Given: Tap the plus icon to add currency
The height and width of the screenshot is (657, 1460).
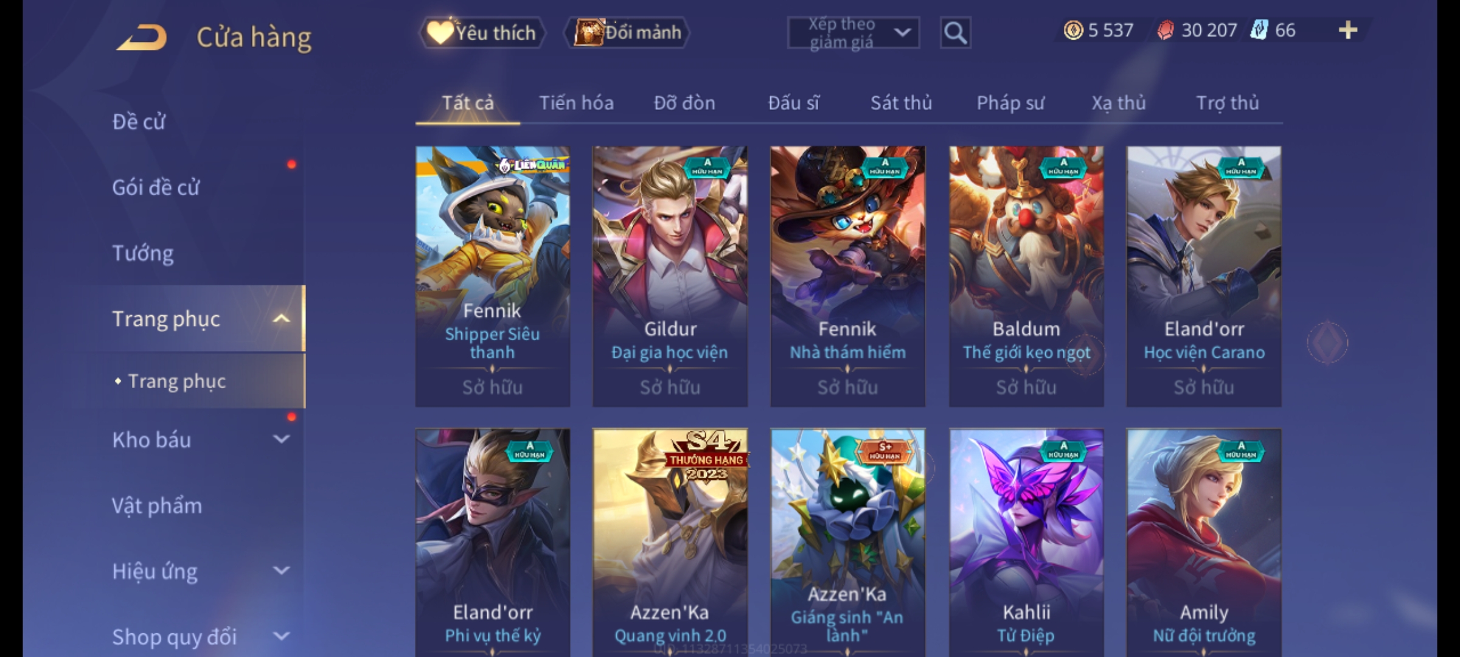Looking at the screenshot, I should tap(1348, 30).
